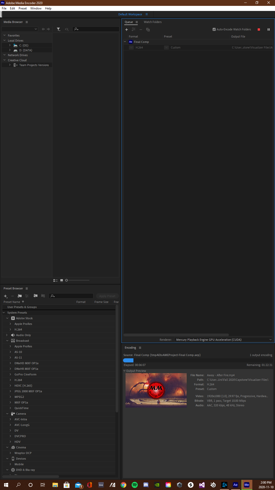Collapse the Final Comp queue item

coord(125,42)
